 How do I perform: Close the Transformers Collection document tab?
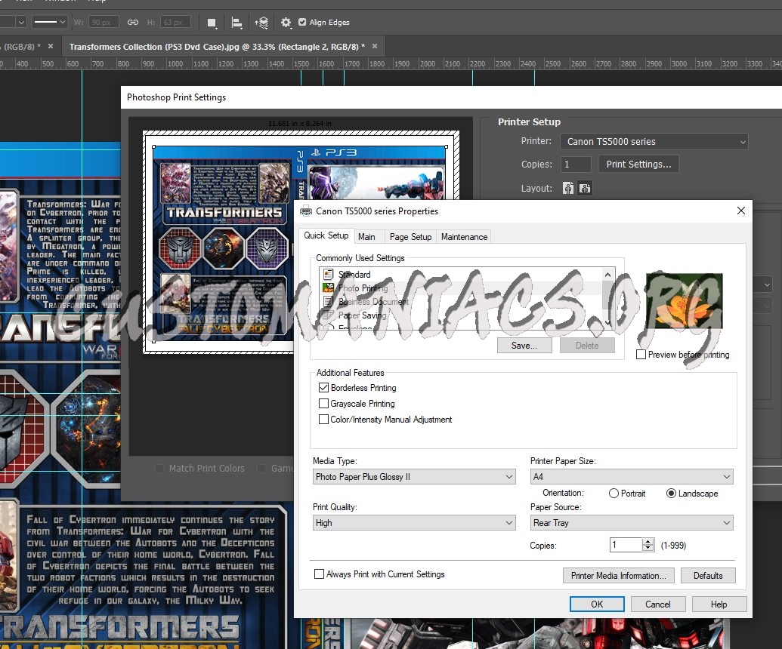pyautogui.click(x=375, y=46)
